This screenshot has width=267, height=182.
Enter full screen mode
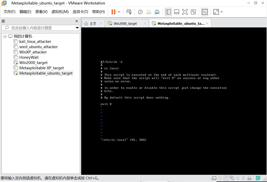pos(185,12)
